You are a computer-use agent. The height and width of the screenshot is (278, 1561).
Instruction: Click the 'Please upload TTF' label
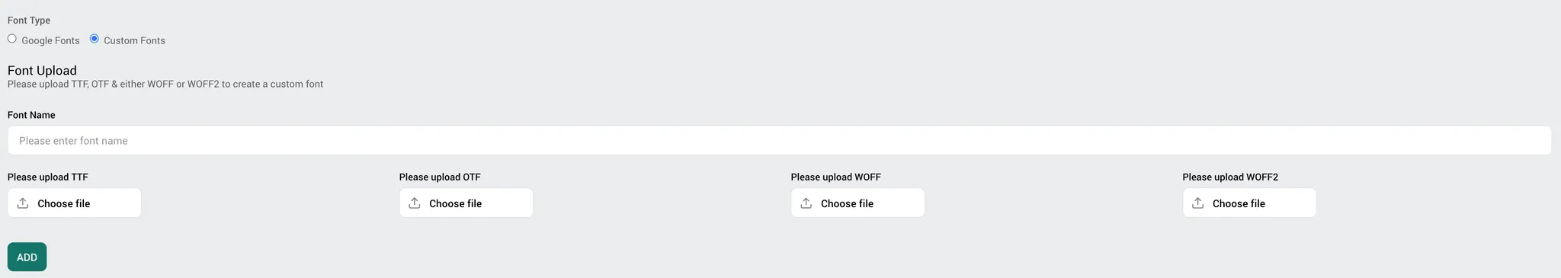[x=48, y=177]
